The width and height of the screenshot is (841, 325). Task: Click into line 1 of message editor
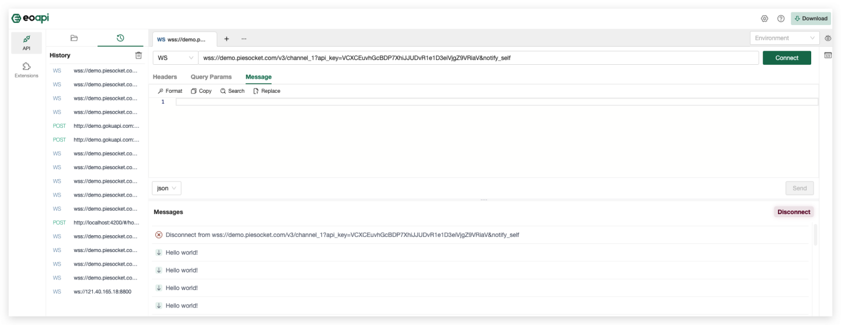click(x=497, y=102)
